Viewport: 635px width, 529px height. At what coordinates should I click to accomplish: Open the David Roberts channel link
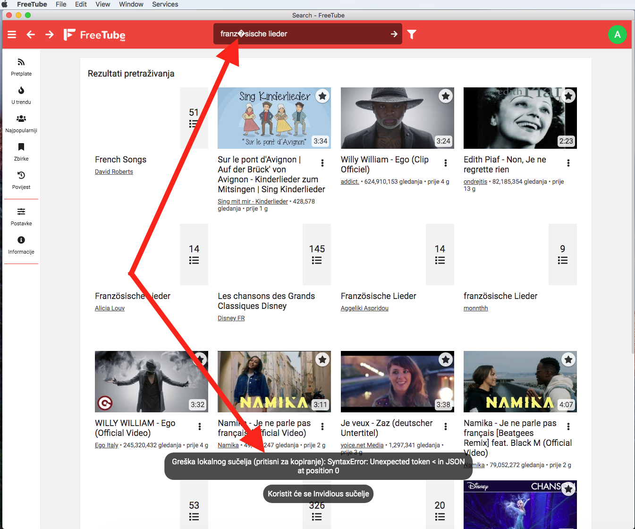(x=113, y=171)
